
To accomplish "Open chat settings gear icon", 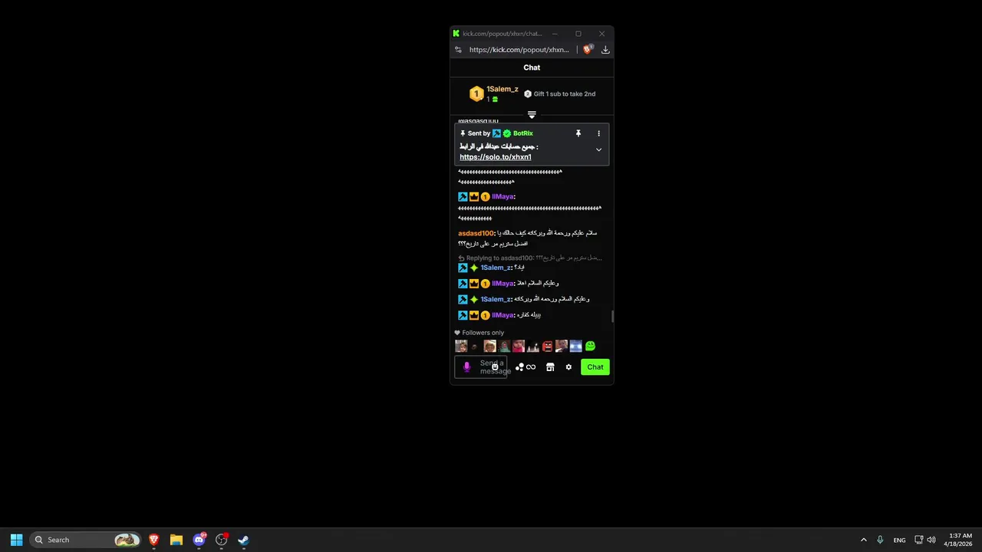I will pos(568,367).
